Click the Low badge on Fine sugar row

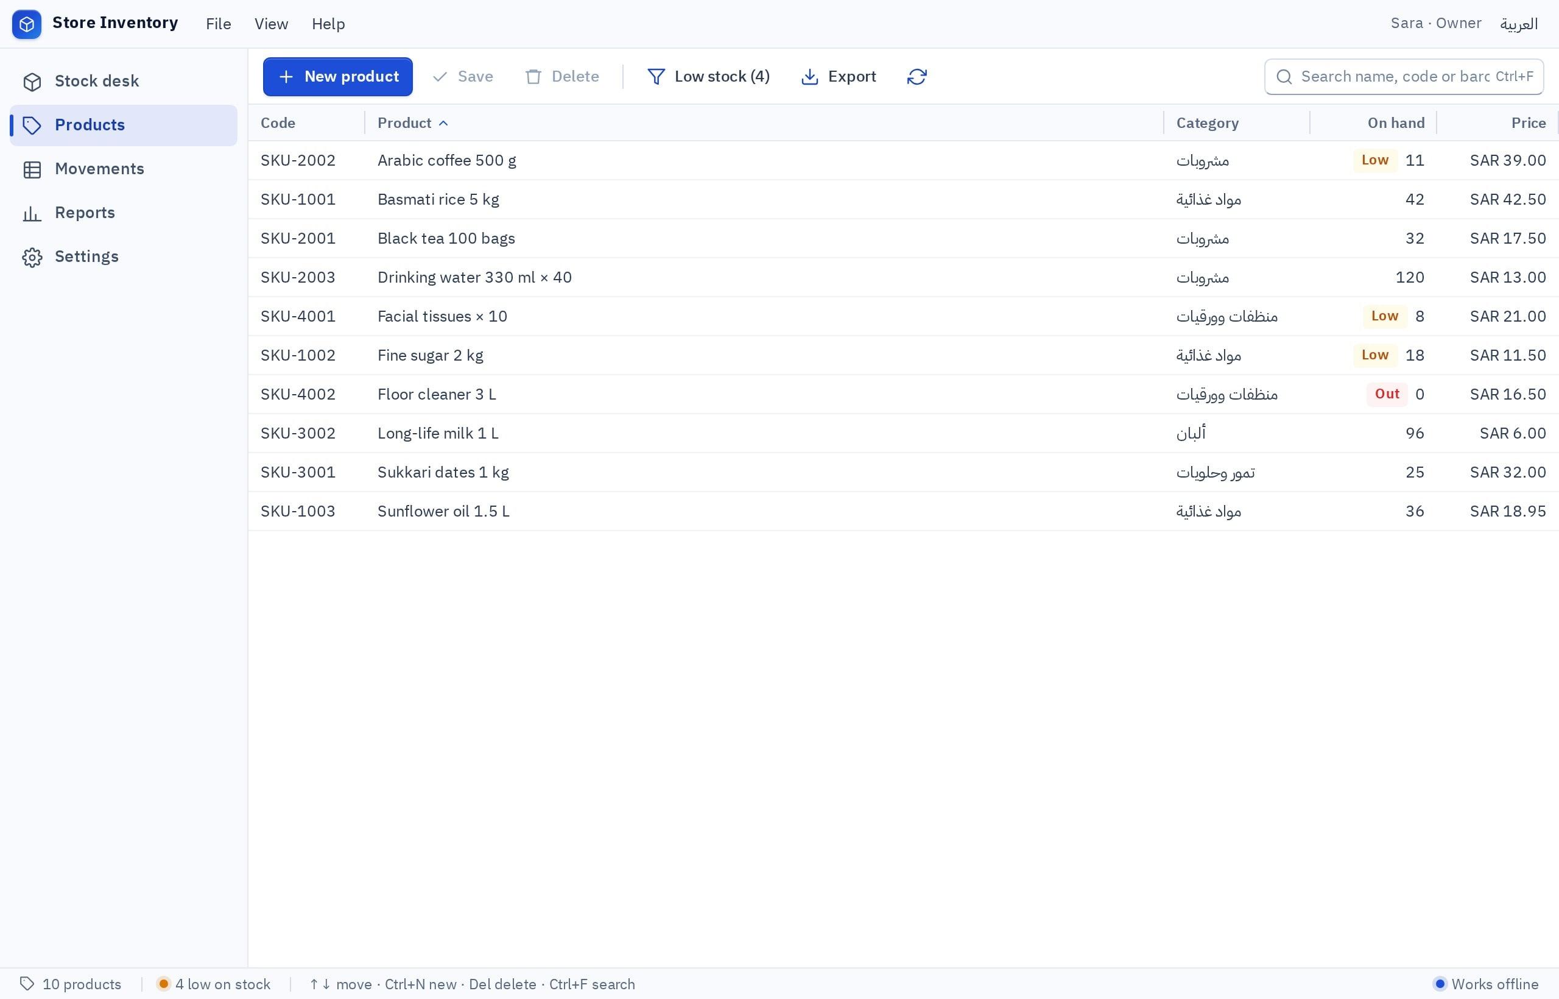(1375, 356)
